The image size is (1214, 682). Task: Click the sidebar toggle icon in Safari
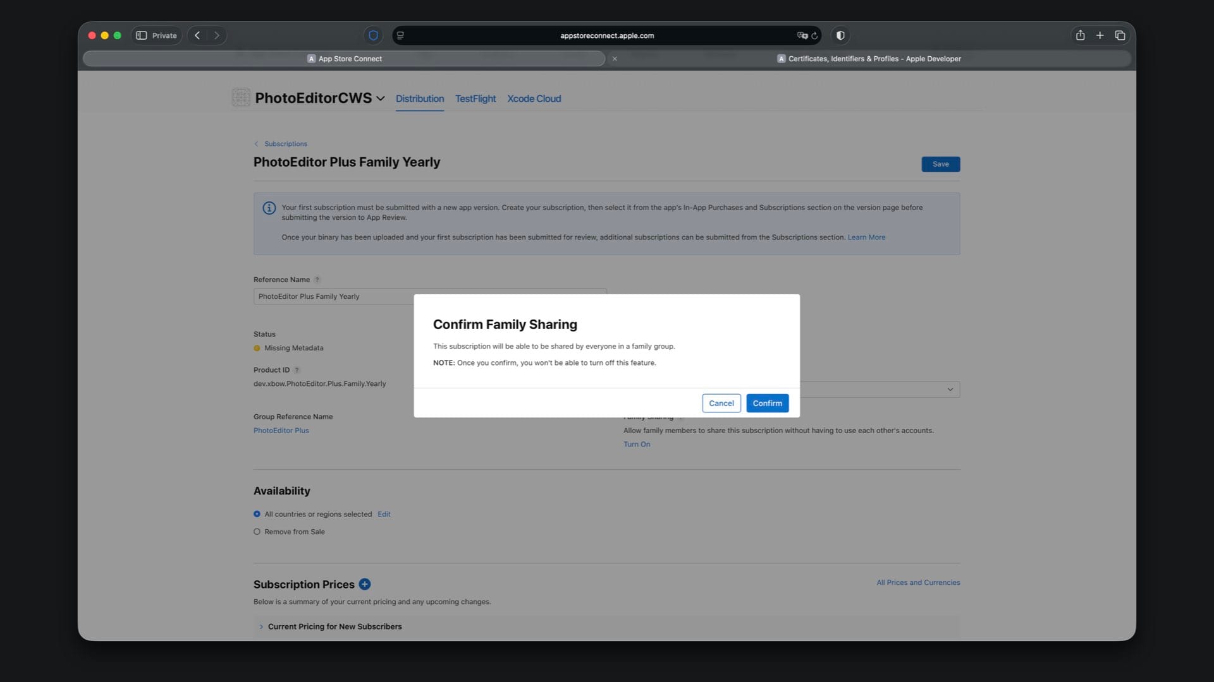pyautogui.click(x=142, y=35)
